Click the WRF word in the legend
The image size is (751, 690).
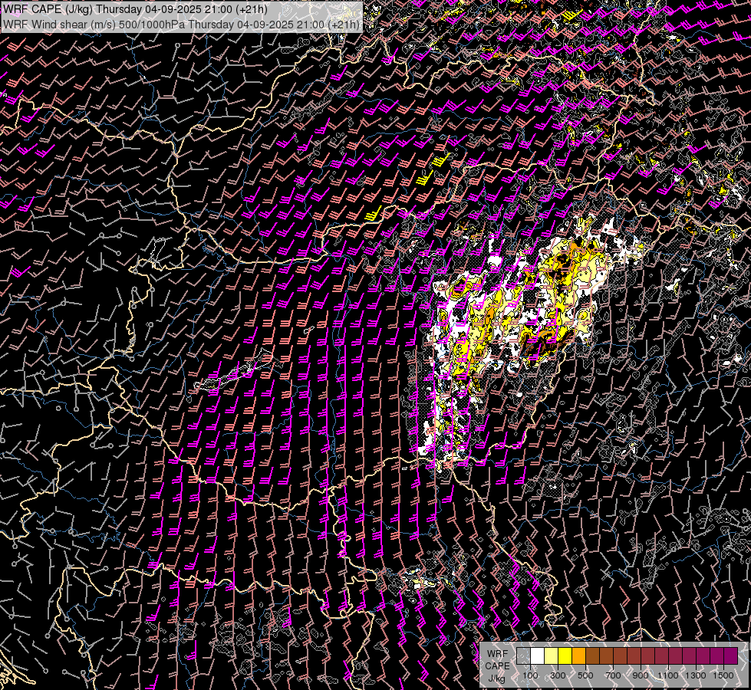tap(497, 654)
